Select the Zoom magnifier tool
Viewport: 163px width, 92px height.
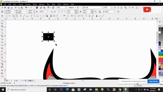coord(2,29)
